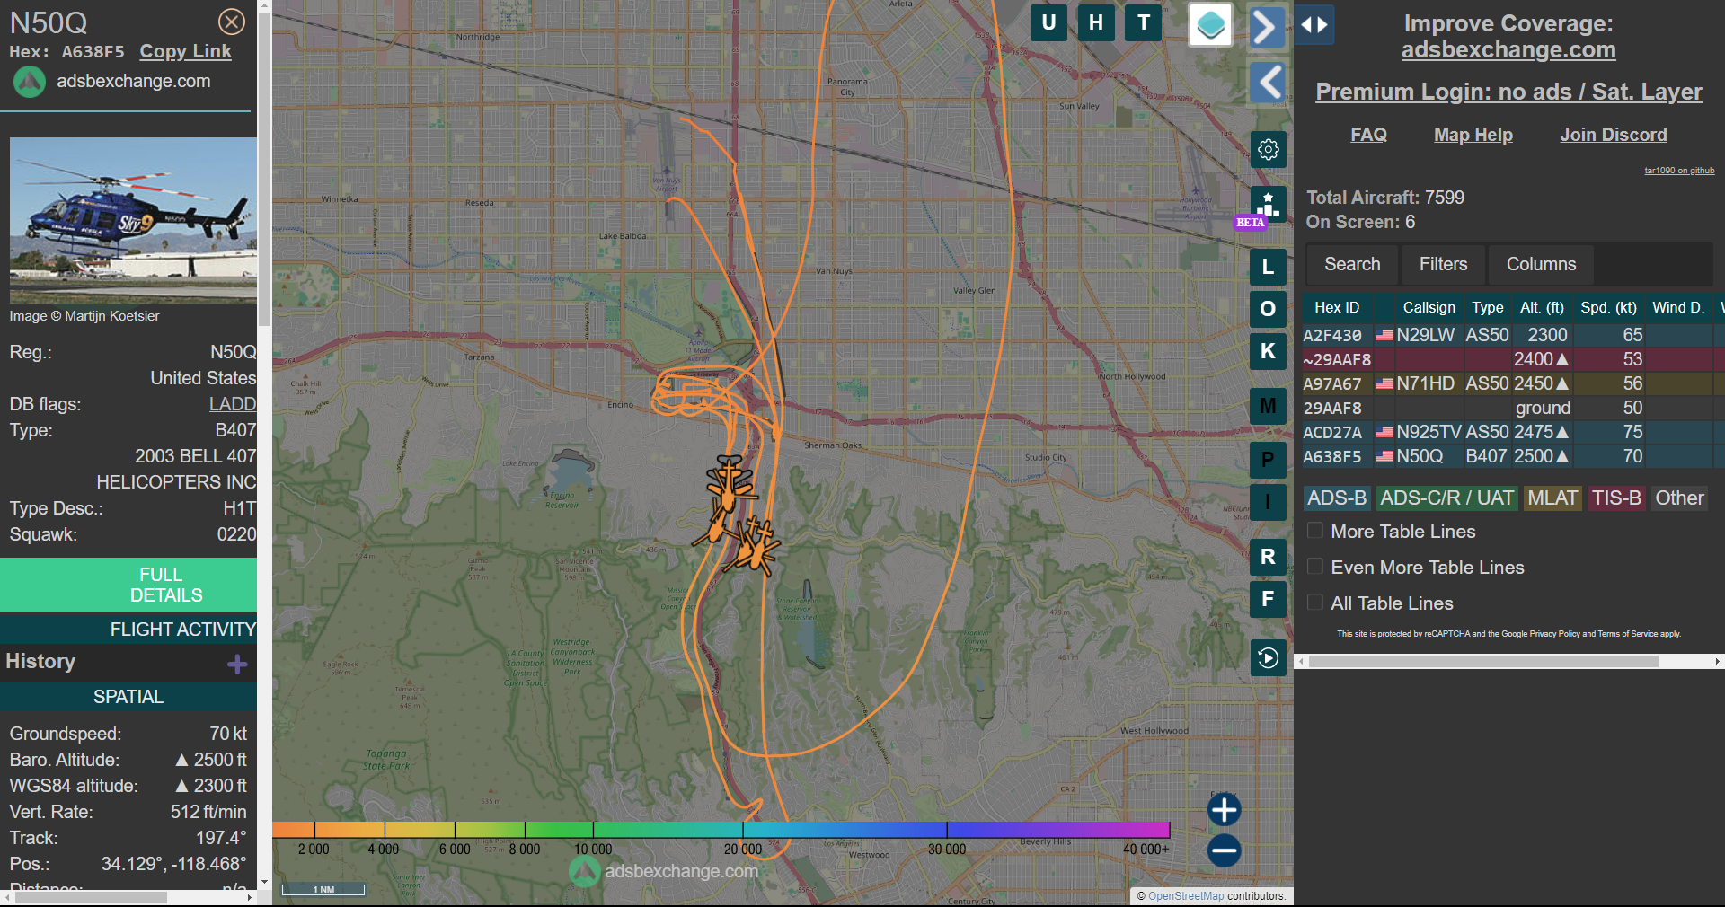The height and width of the screenshot is (907, 1725).
Task: Click the T map button
Action: [x=1144, y=22]
